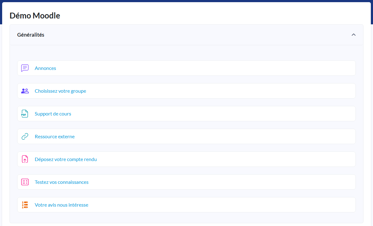
Task: Open the Annonces forum link
Action: click(45, 68)
